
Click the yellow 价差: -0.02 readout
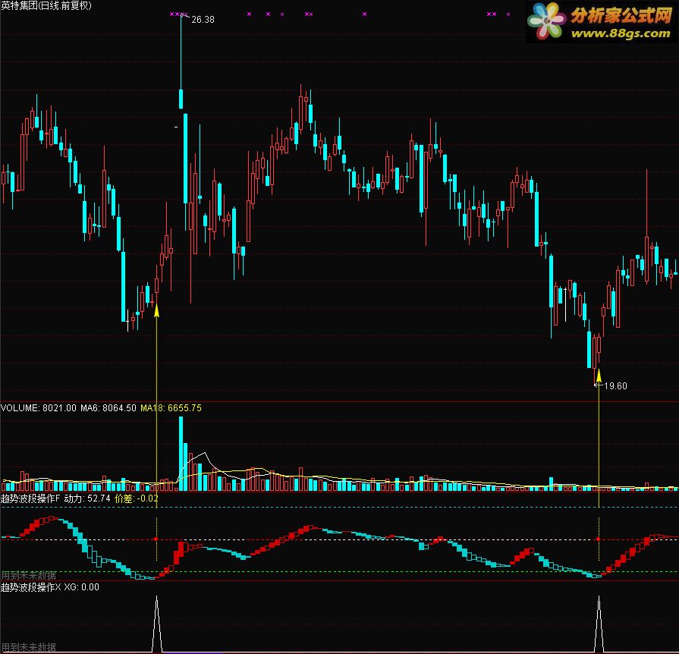pyautogui.click(x=137, y=498)
